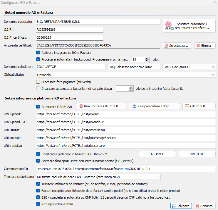Open OAuth 2.0 settings button
Screen dimensions: 218x210
pos(199,106)
